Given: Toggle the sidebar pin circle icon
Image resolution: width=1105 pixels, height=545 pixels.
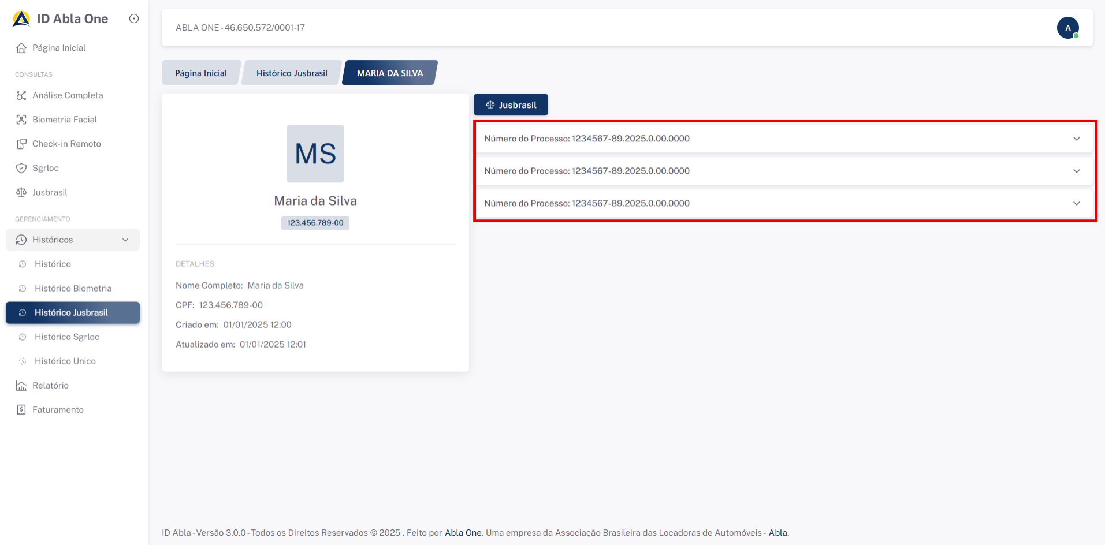Looking at the screenshot, I should pyautogui.click(x=134, y=18).
